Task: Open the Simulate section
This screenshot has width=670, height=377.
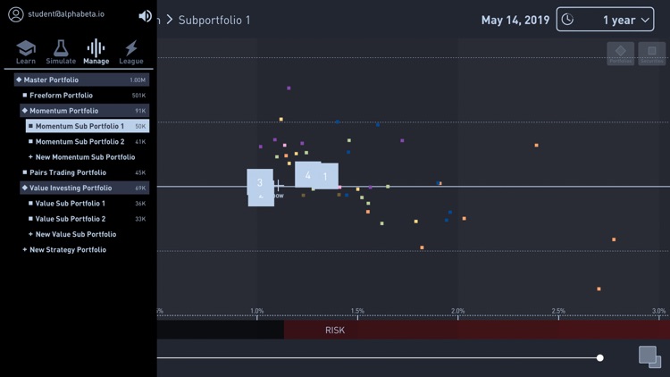Action: click(61, 52)
